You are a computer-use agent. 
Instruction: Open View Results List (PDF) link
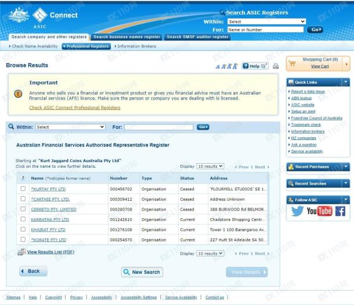click(x=50, y=252)
